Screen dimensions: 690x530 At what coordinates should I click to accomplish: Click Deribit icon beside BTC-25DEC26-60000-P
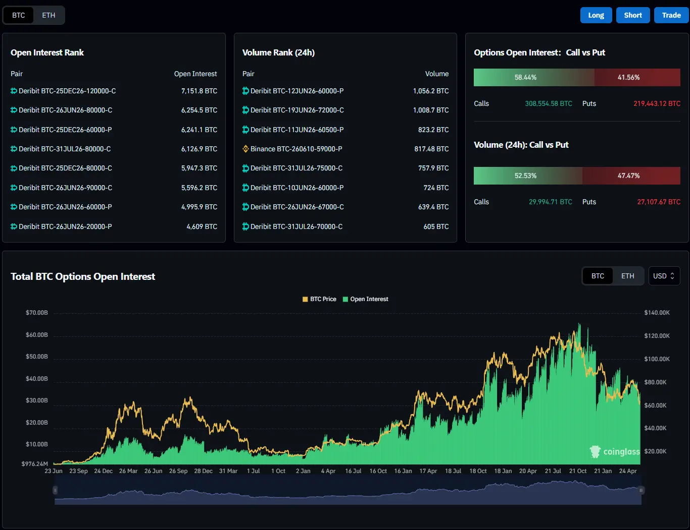(14, 130)
